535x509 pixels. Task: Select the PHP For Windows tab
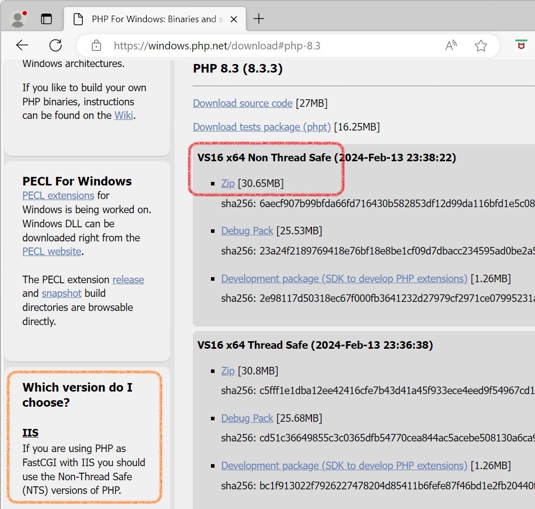coord(151,19)
